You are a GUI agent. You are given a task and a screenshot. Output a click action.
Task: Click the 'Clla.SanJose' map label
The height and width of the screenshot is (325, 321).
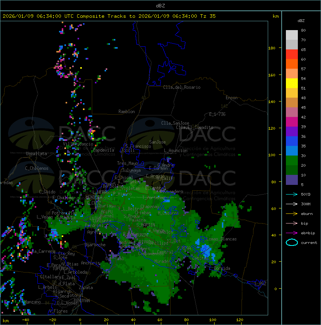point(175,123)
